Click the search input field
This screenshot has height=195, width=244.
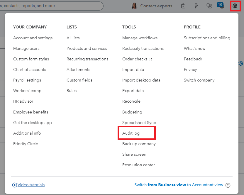tap(50, 6)
